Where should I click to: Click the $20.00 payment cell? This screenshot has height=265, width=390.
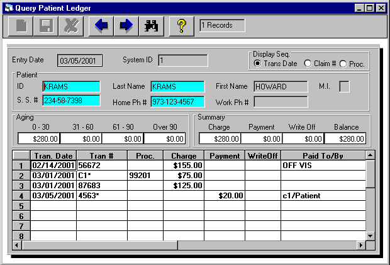click(x=225, y=196)
